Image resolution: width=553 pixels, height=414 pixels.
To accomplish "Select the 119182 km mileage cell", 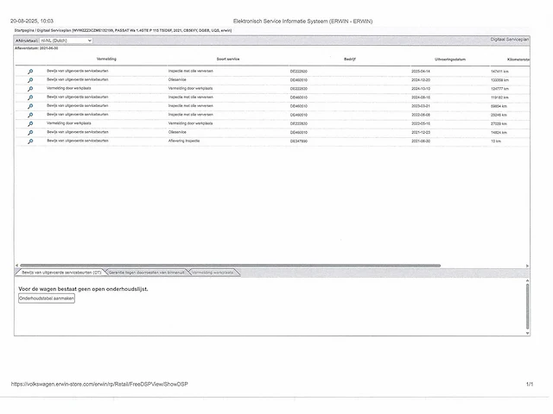I will click(499, 97).
